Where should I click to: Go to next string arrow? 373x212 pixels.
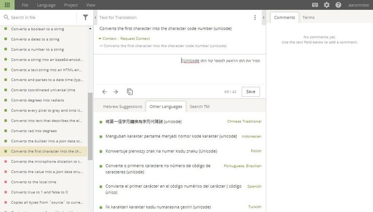point(116,91)
